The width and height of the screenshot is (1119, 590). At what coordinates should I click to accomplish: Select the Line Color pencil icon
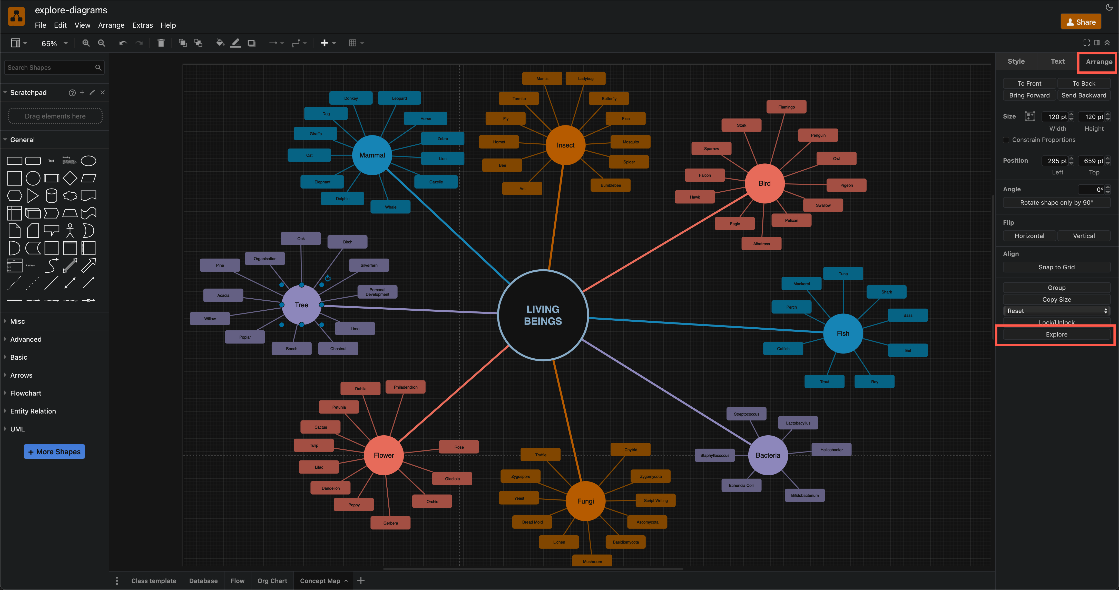[235, 43]
